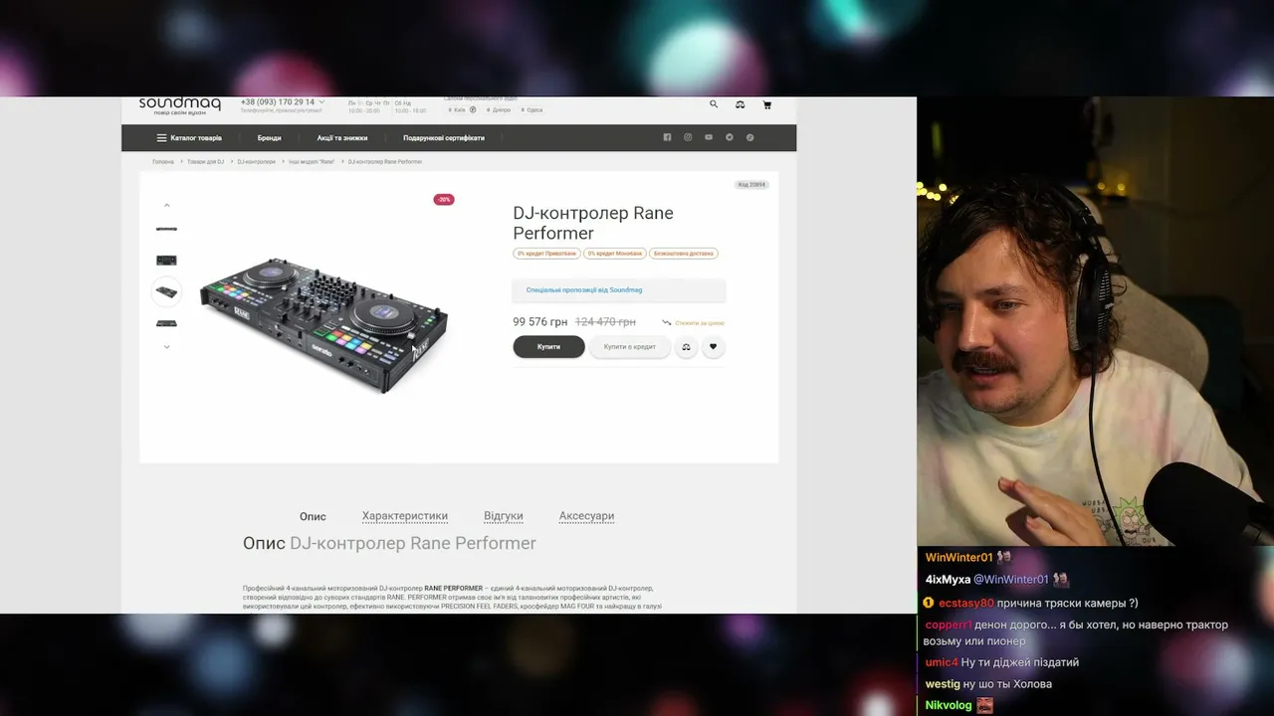The image size is (1274, 716).
Task: Click the username WinWinter01 in chat
Action: [x=959, y=558]
